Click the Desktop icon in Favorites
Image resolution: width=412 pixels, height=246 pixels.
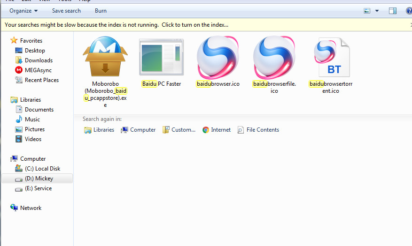(19, 50)
